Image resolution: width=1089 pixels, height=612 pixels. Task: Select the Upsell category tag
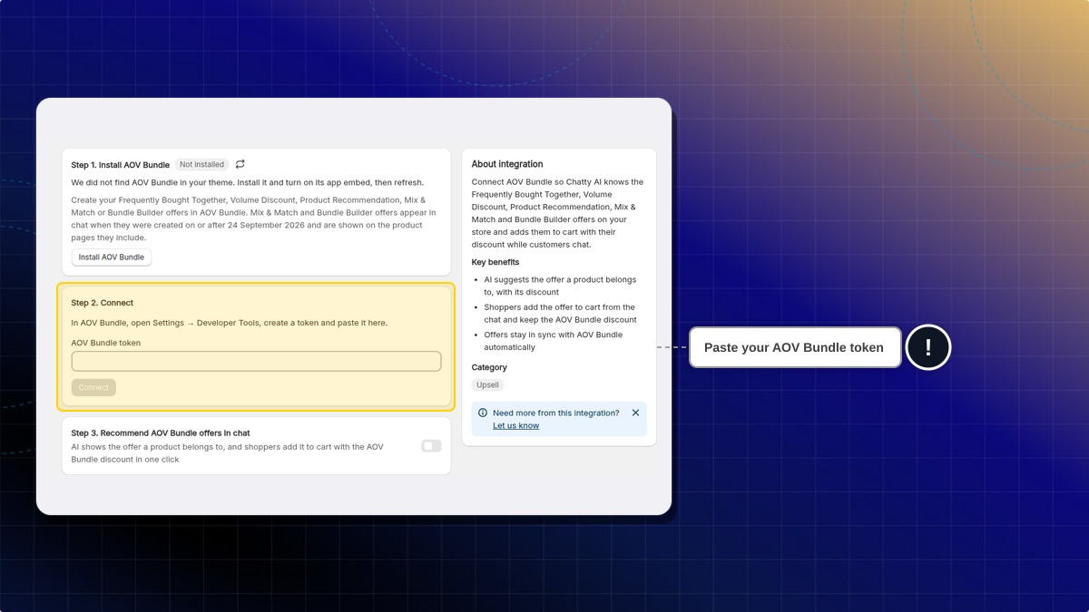tap(488, 384)
